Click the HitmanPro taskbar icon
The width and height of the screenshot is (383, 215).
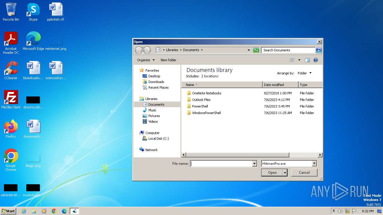75,211
